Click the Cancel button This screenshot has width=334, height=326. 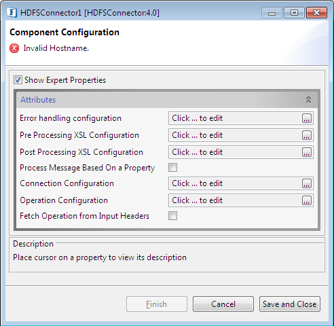coord(223,304)
